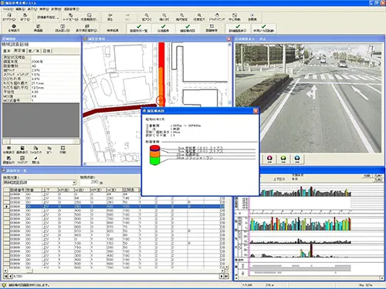The height and width of the screenshot is (289, 386).
Task: Click 印刷 print icon in detail panel
Action: pos(63,150)
